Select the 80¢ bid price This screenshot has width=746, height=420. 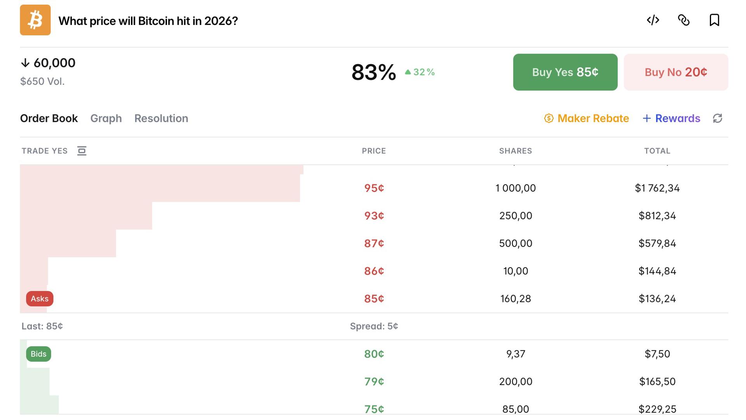coord(374,354)
